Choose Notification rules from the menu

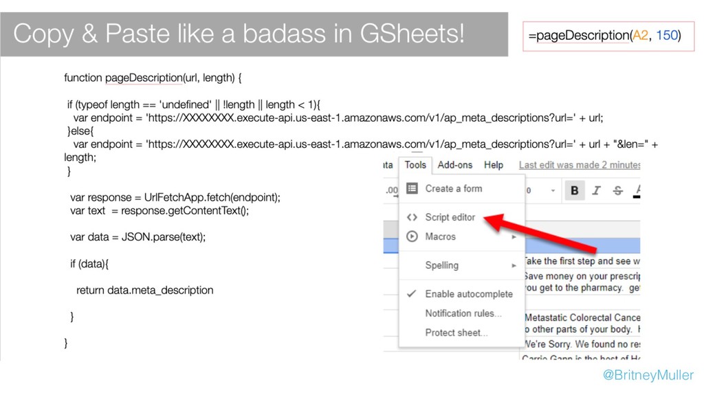463,313
